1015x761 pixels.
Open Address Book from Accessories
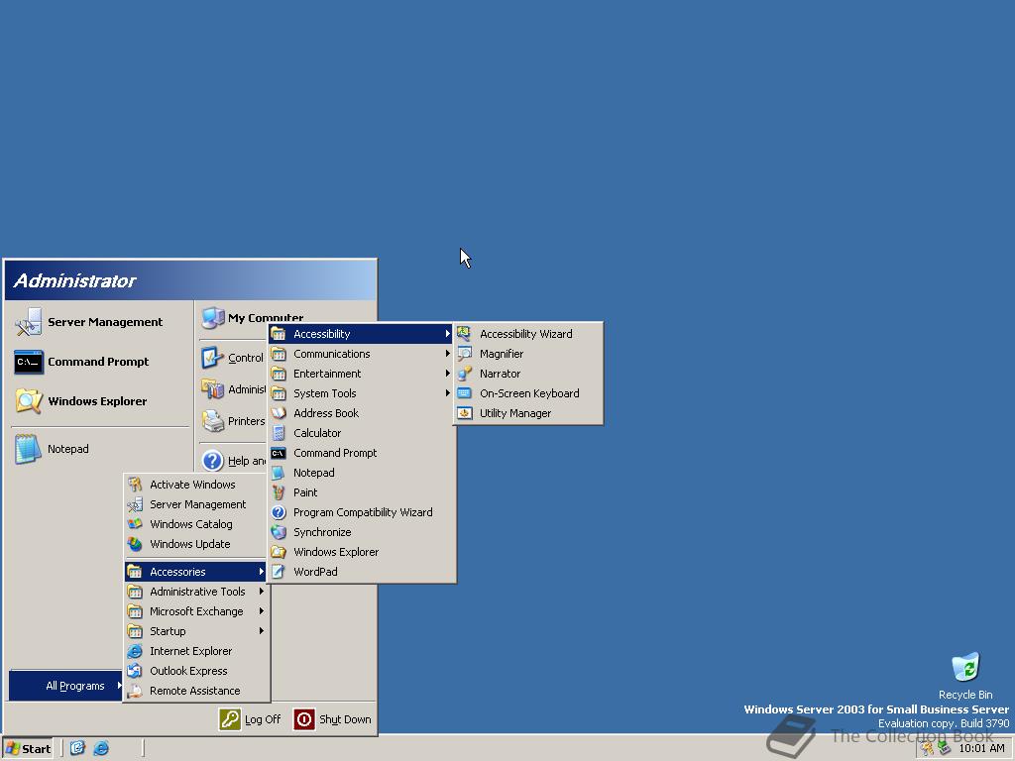361,413
